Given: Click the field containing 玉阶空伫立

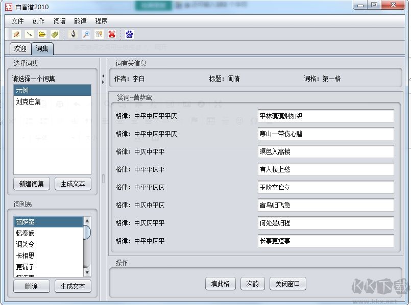Looking at the screenshot, I should click(326, 187).
